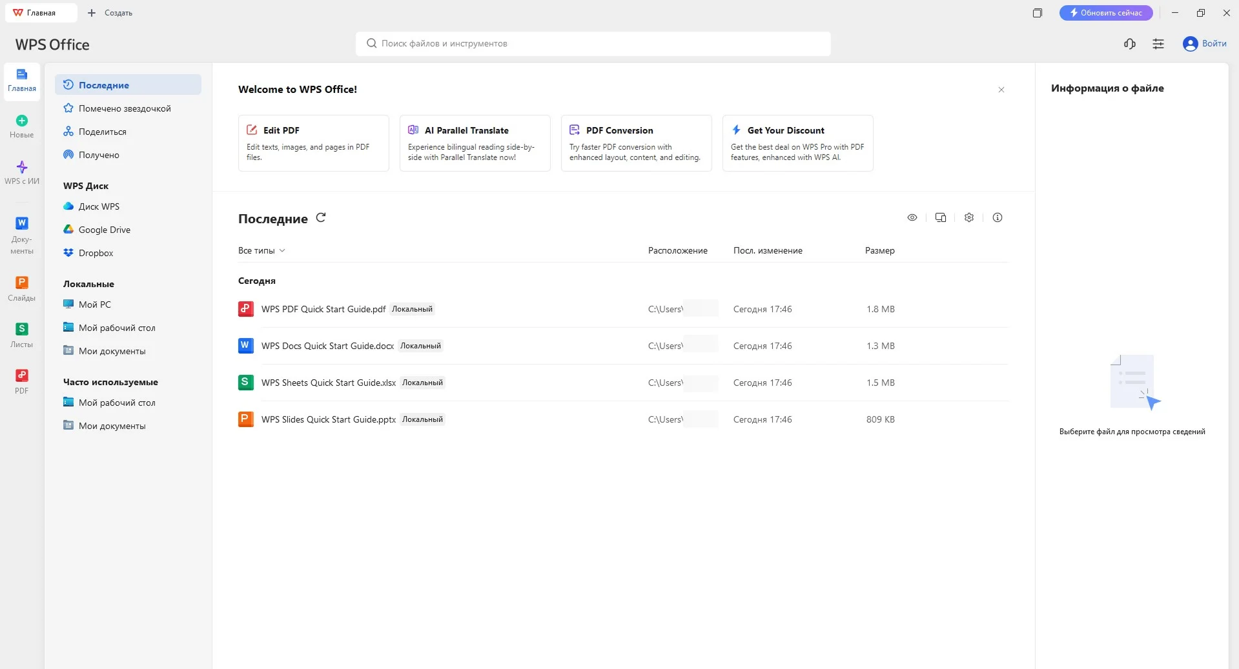Close the Welcome to WPS Office banner

1001,90
